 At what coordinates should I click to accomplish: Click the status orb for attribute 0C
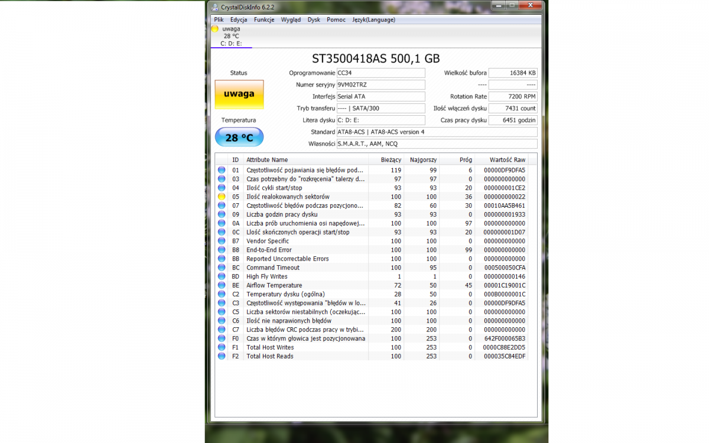(x=222, y=232)
